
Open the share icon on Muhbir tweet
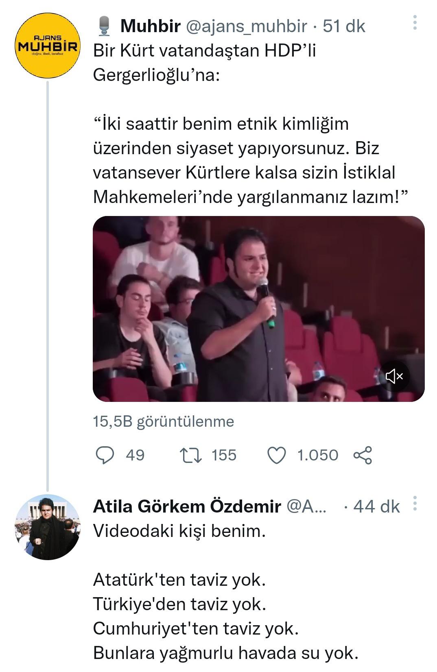363,455
